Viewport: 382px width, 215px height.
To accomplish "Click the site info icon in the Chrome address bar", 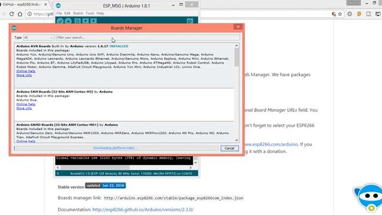I will (x=29, y=14).
